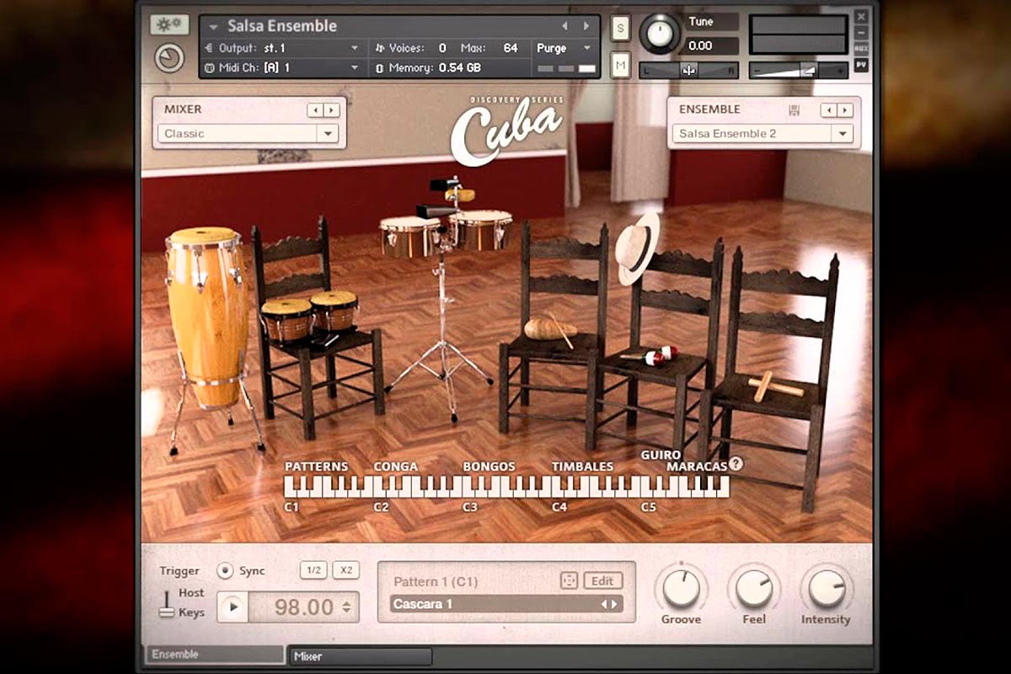1011x674 pixels.
Task: Click the CONGA label above the keyboard
Action: [x=396, y=466]
